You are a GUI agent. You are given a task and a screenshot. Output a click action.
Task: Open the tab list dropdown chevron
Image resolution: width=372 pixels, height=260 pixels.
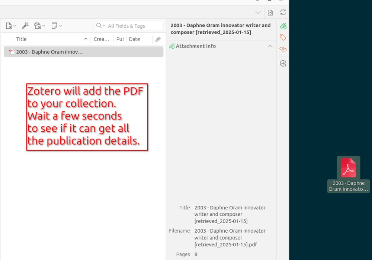pos(258,13)
